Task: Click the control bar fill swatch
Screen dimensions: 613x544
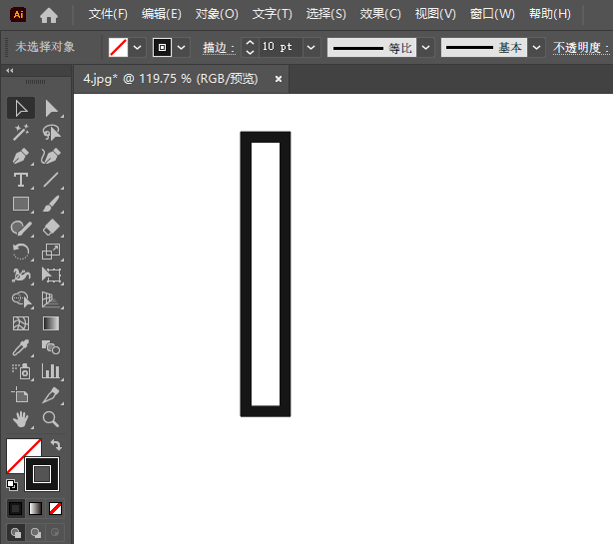Action: point(118,48)
